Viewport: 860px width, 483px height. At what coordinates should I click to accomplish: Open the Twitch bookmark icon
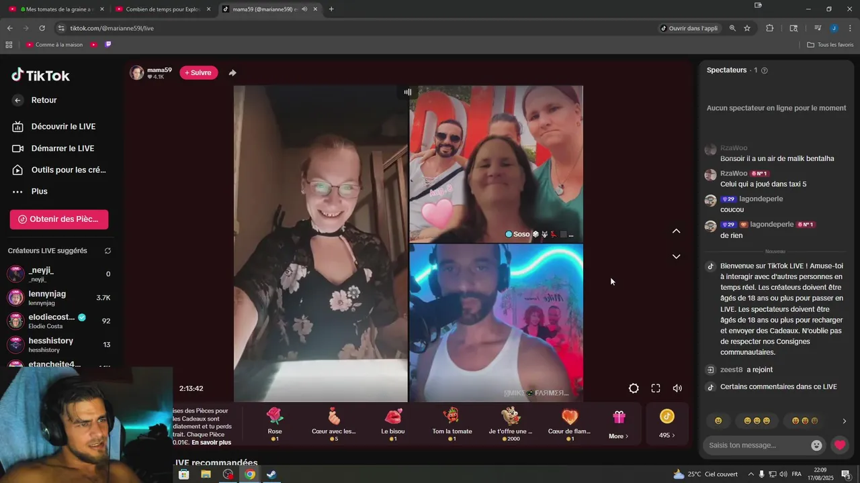(108, 45)
